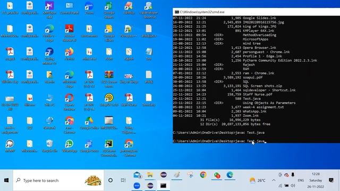Open the KMPlayer 64X desktop shortcut
The width and height of the screenshot is (340, 191).
coord(49,10)
